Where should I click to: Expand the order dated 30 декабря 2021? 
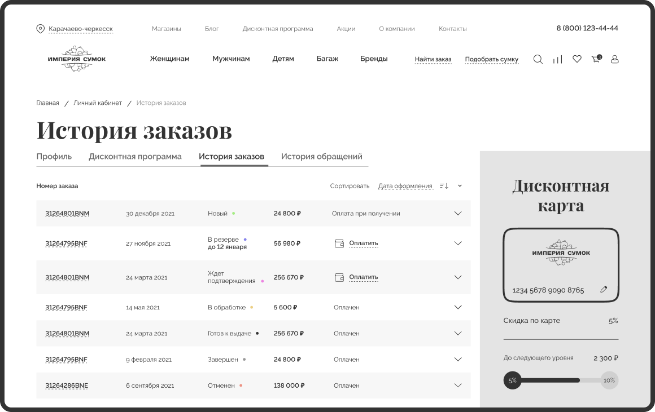pyautogui.click(x=458, y=214)
